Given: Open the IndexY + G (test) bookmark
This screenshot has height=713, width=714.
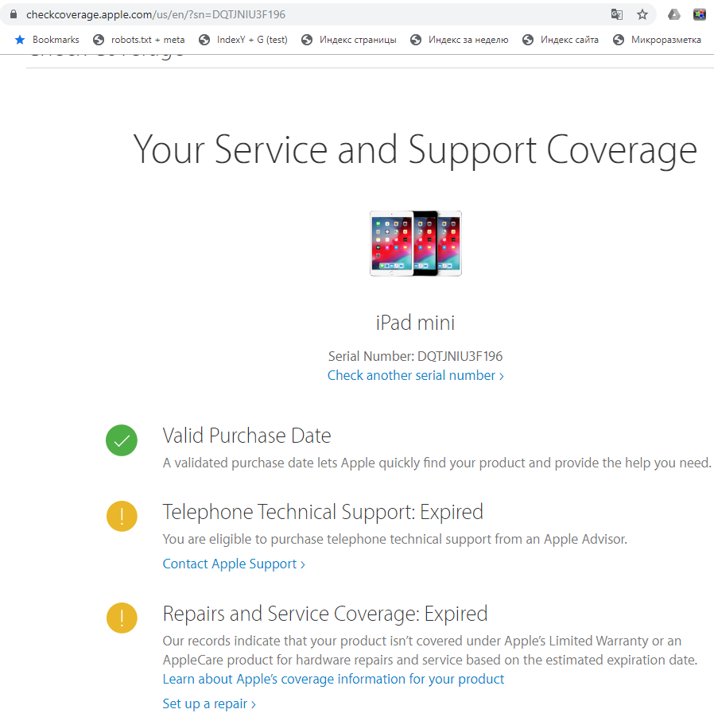Looking at the screenshot, I should (243, 40).
